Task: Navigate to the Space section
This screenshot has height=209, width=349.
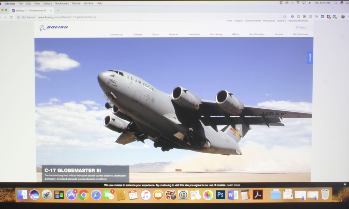Action: 156,34
